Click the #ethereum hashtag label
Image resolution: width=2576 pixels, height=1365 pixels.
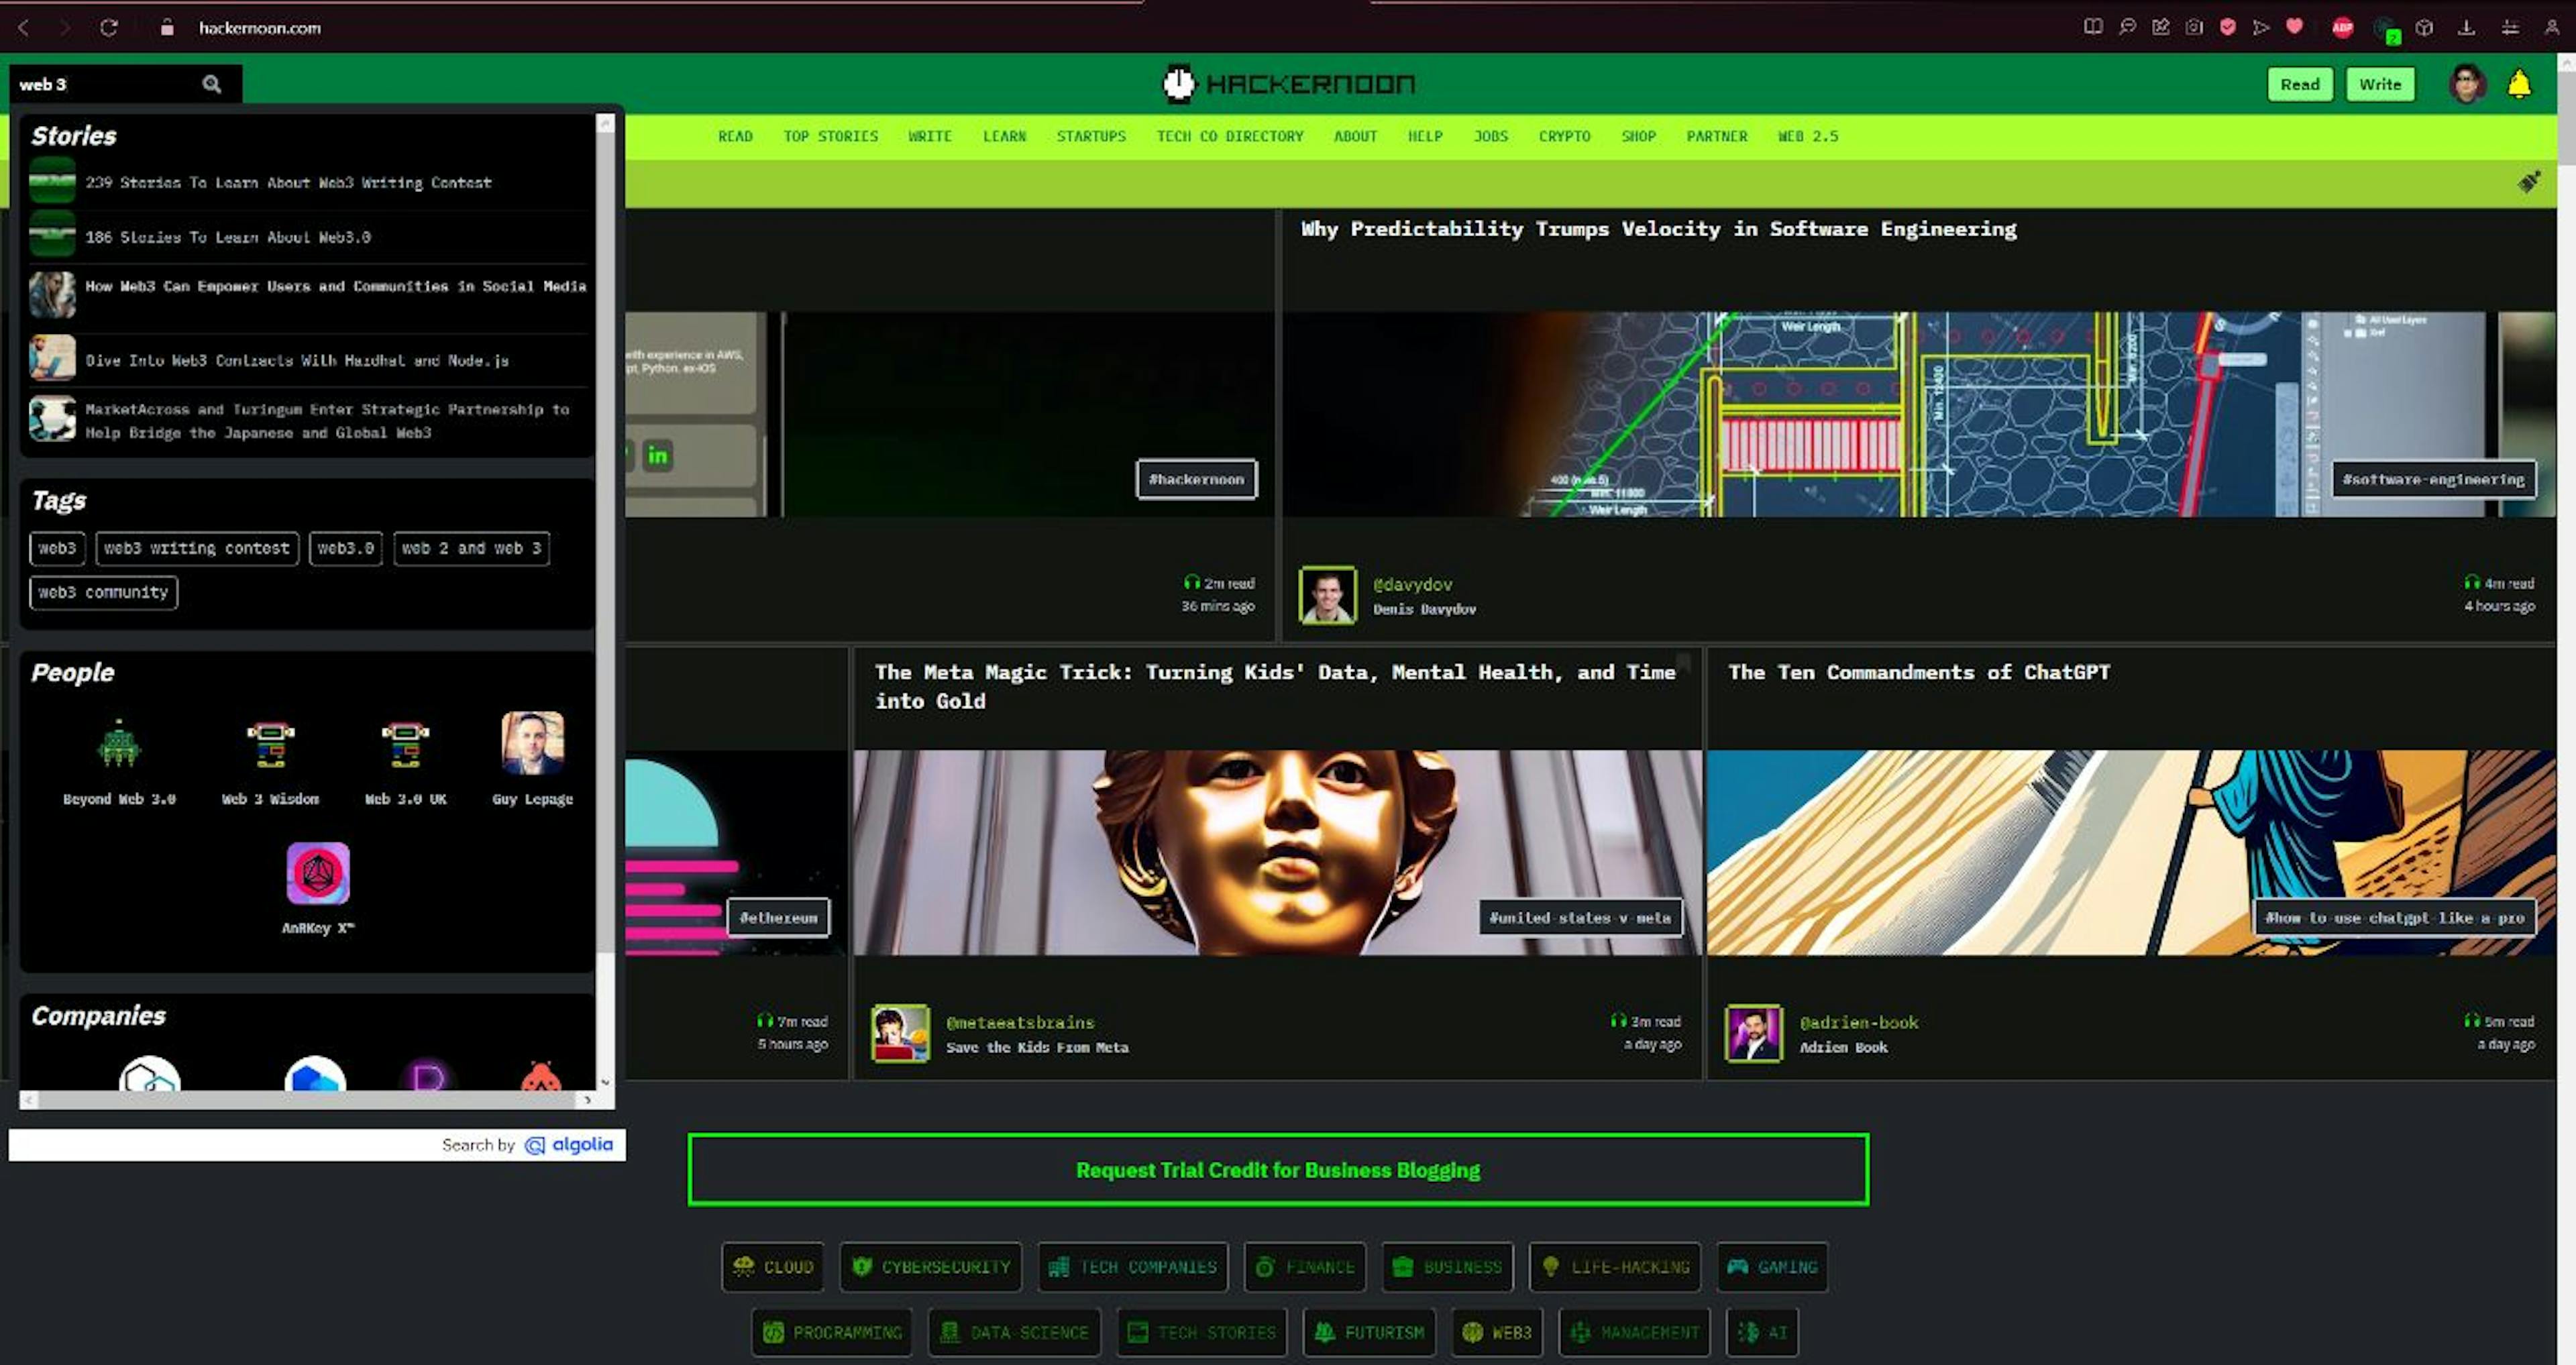[x=778, y=917]
